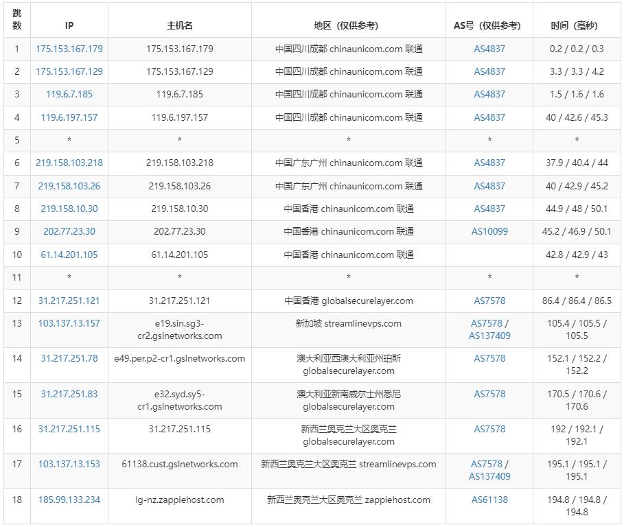Click AS4837 link in hop 2 row
Image resolution: width=624 pixels, height=527 pixels.
coord(489,71)
